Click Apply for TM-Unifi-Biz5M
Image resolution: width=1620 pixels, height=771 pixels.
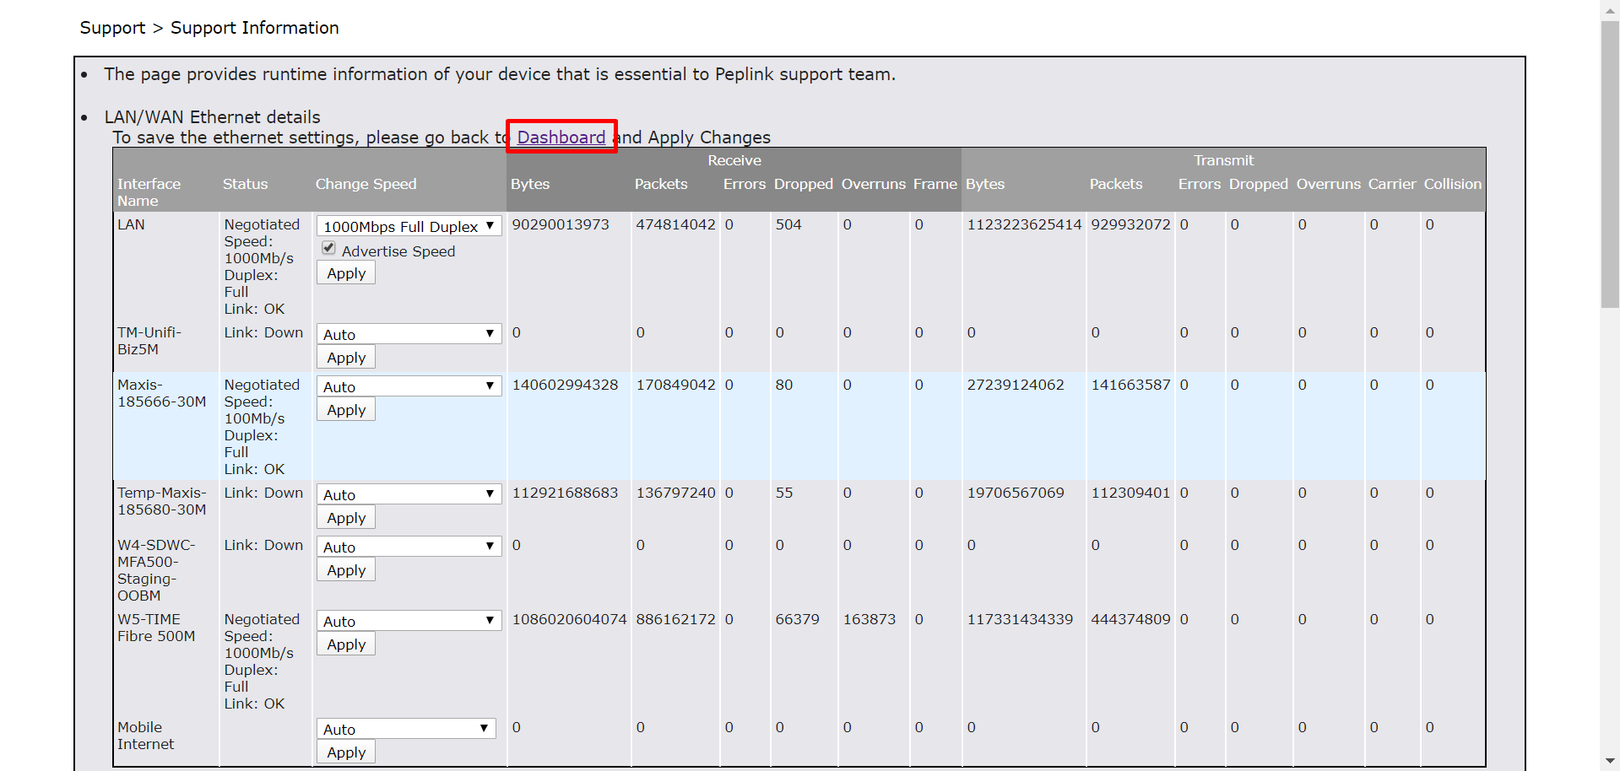click(x=346, y=358)
